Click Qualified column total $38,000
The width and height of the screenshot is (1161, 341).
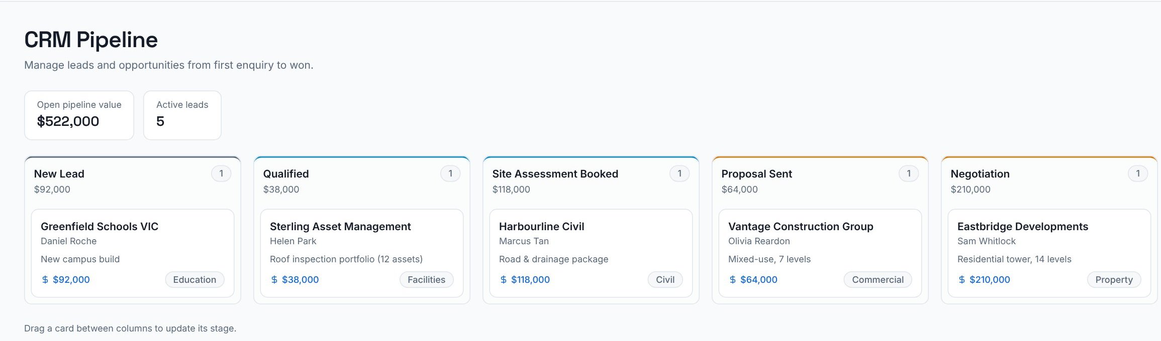(281, 190)
